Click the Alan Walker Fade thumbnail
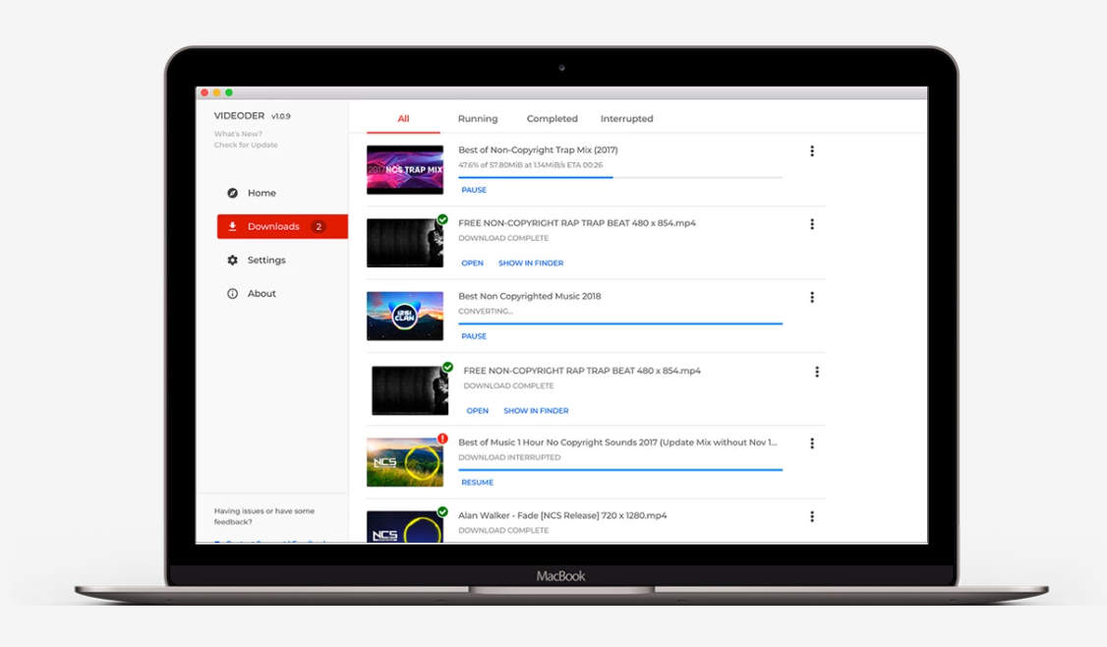 click(x=405, y=526)
